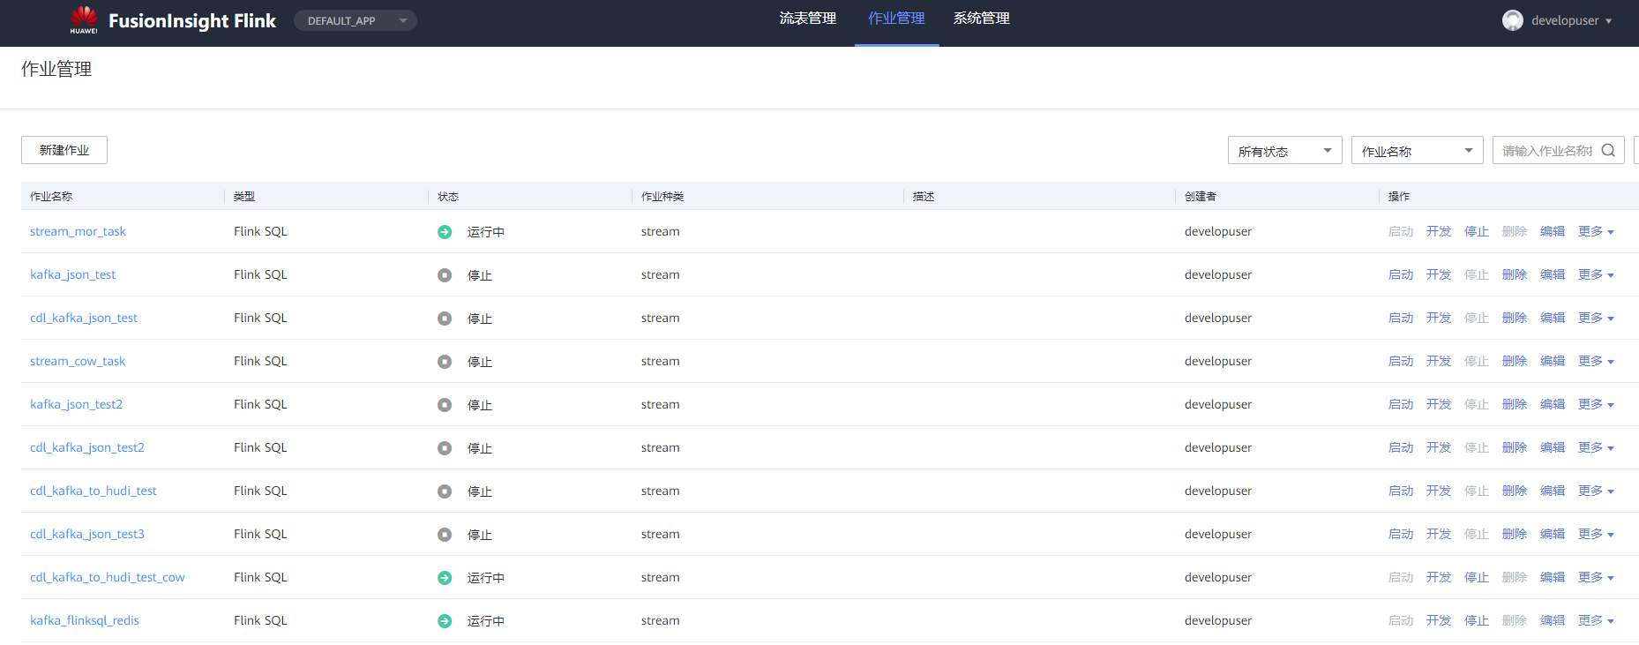Viewport: 1639px width, 645px height.
Task: Click the 创建者 column header
Action: click(1201, 196)
